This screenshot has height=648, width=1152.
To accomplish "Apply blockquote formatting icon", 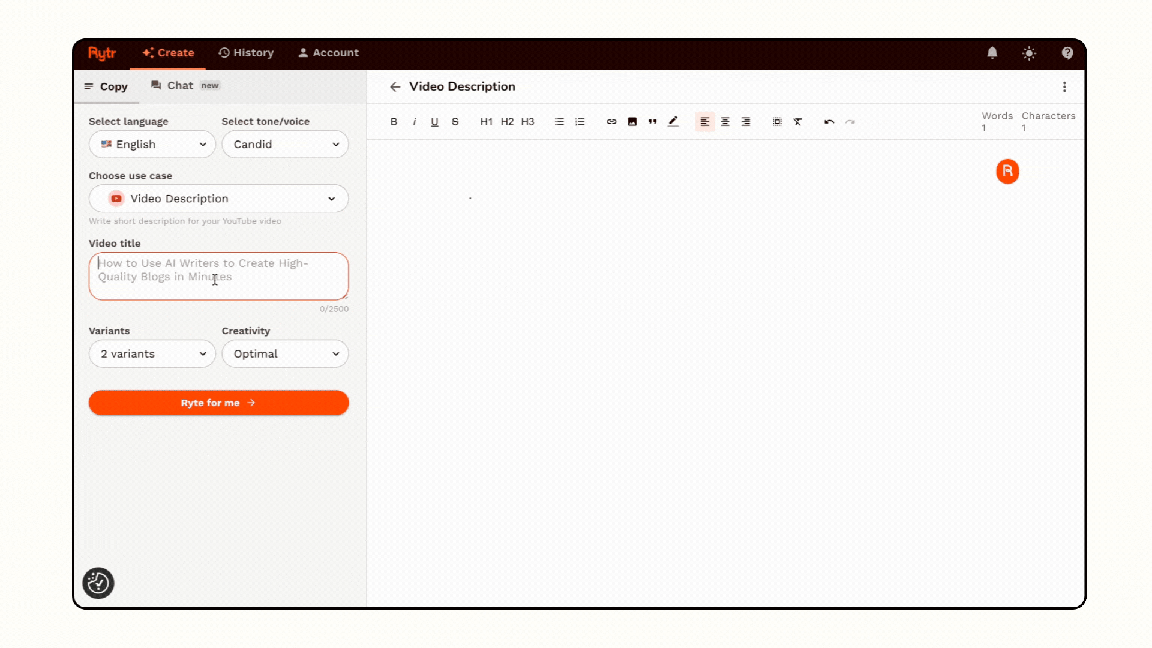I will coord(652,122).
